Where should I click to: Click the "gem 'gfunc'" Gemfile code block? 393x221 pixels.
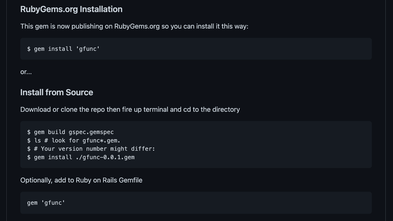coord(196,203)
